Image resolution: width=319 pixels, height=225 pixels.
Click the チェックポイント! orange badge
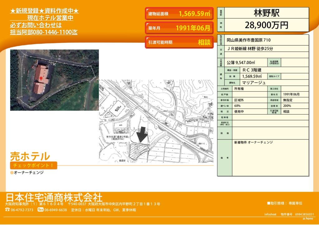(x=34, y=165)
